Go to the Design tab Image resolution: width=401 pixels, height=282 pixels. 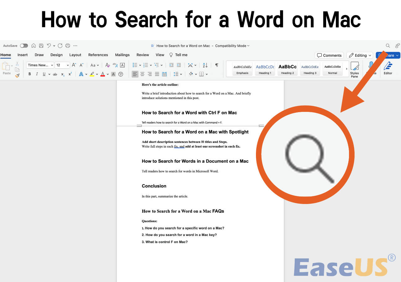(x=56, y=55)
